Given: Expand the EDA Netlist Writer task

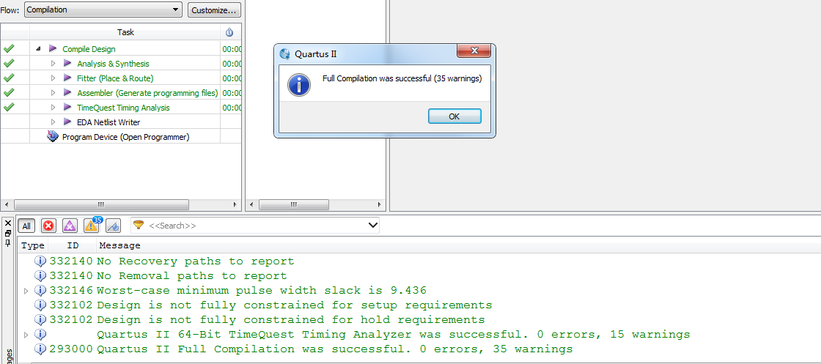Looking at the screenshot, I should tap(53, 122).
